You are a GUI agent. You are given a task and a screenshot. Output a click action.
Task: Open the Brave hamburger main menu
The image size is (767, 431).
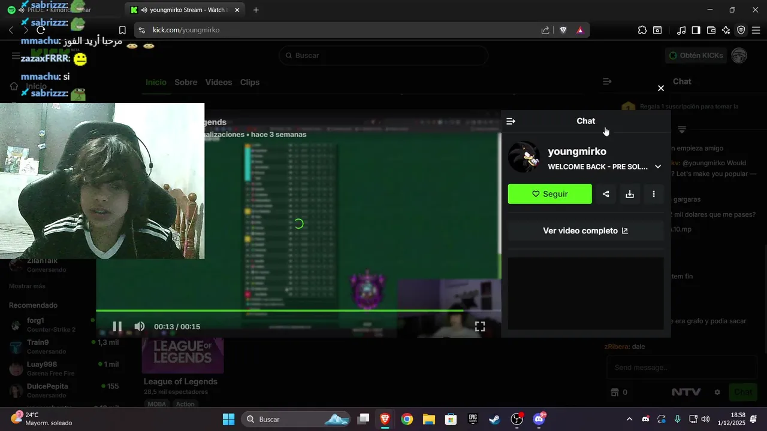point(756,30)
